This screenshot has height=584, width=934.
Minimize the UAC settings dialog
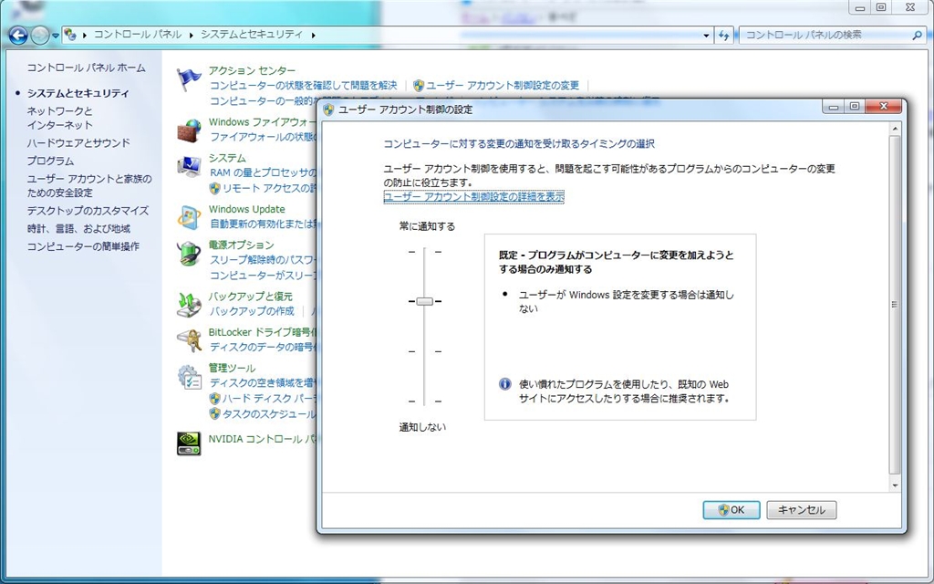pos(834,107)
